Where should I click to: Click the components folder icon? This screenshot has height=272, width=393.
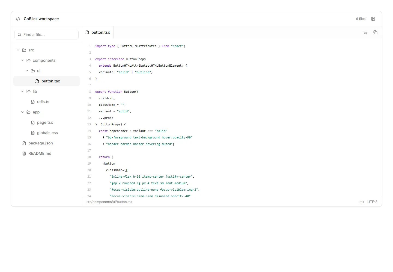[x=28, y=60]
